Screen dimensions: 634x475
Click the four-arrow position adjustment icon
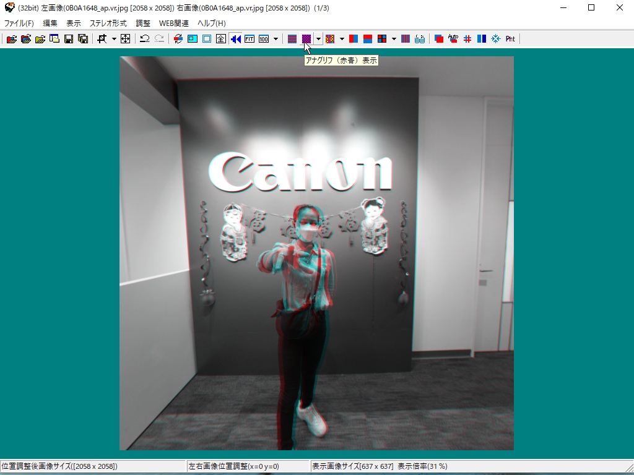(125, 39)
